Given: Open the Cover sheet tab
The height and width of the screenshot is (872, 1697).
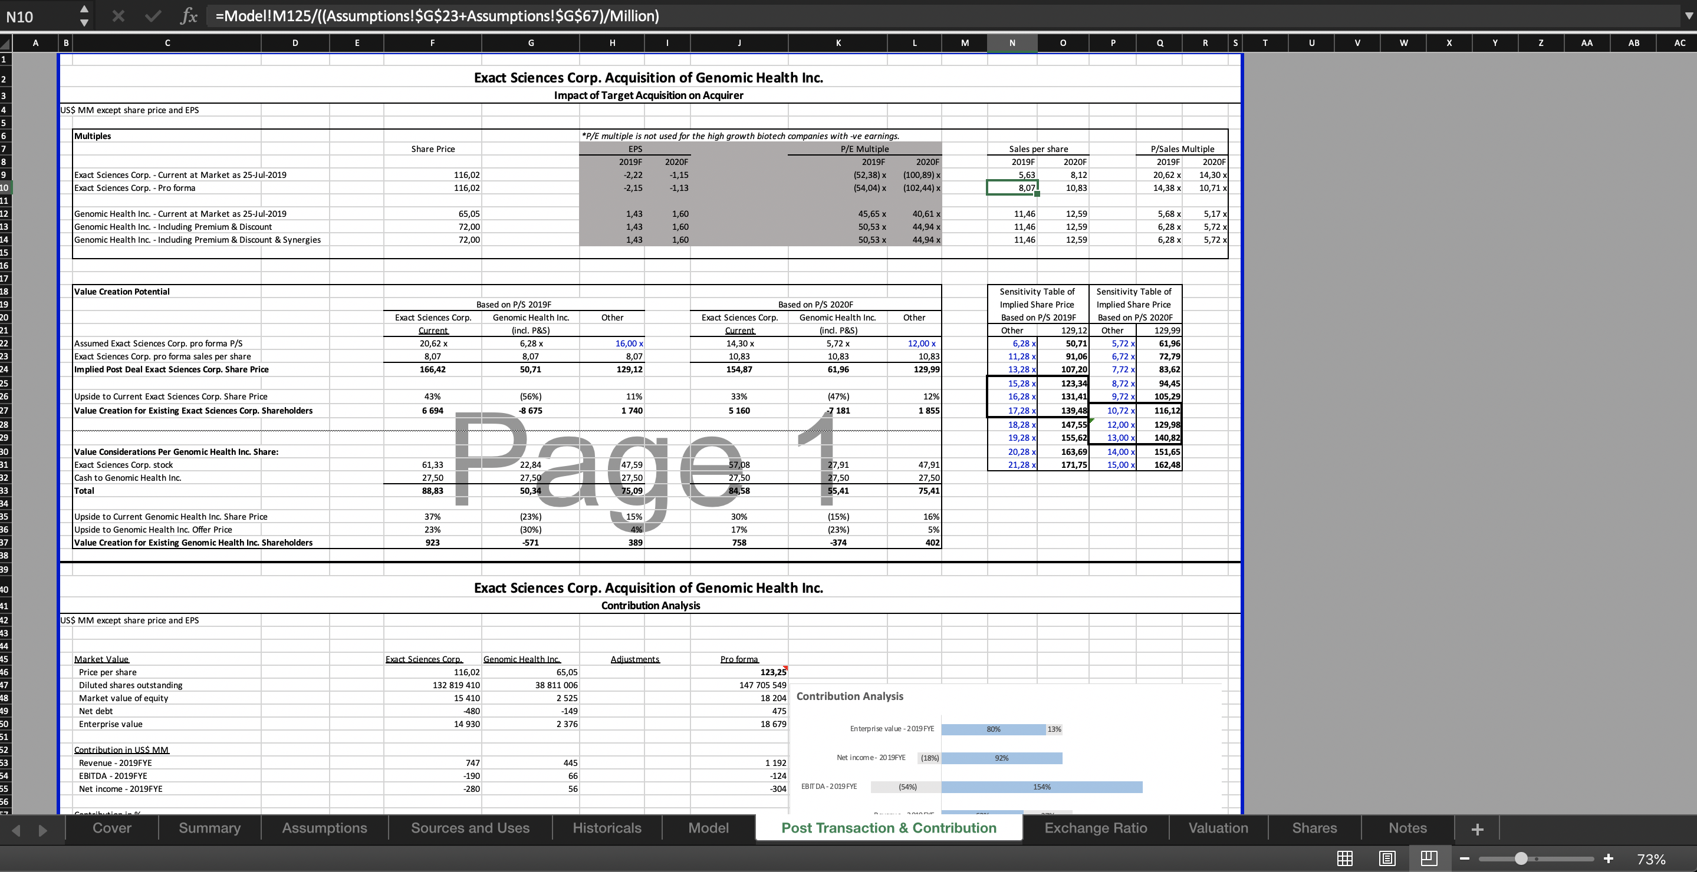Looking at the screenshot, I should (x=112, y=828).
